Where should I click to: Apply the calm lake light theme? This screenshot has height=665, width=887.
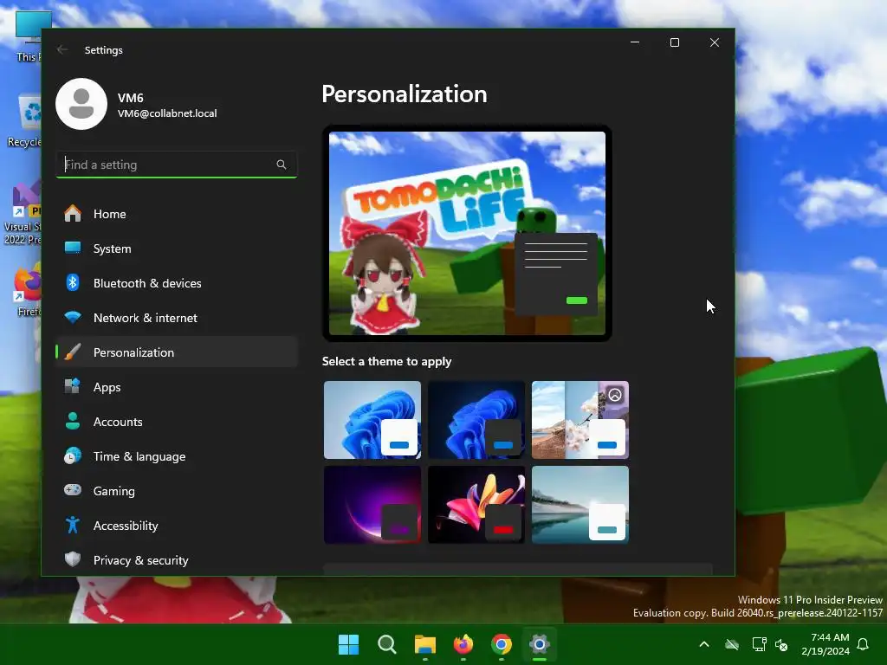(x=580, y=505)
